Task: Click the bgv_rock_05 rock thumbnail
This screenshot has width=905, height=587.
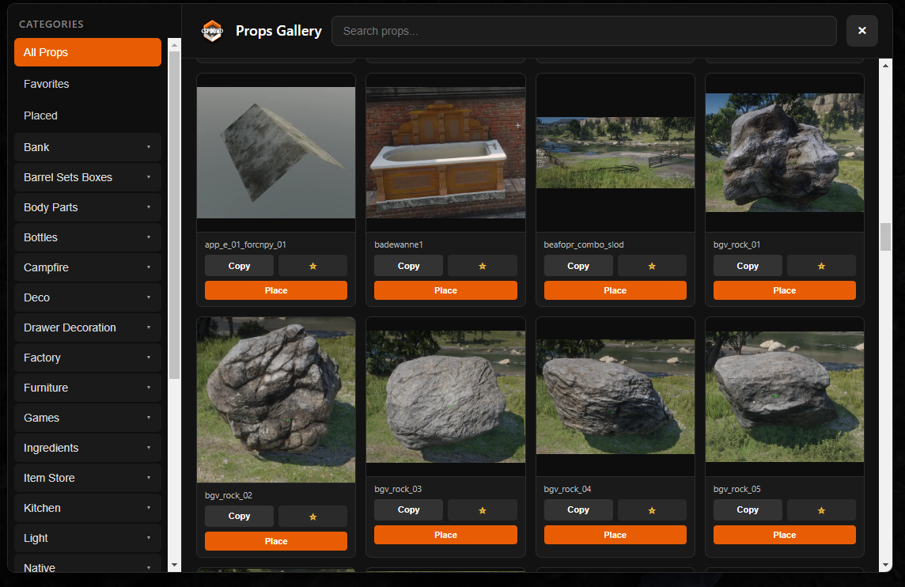Action: tap(785, 396)
